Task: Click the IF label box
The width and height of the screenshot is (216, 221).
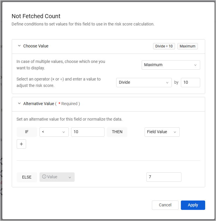Action: pos(27,132)
